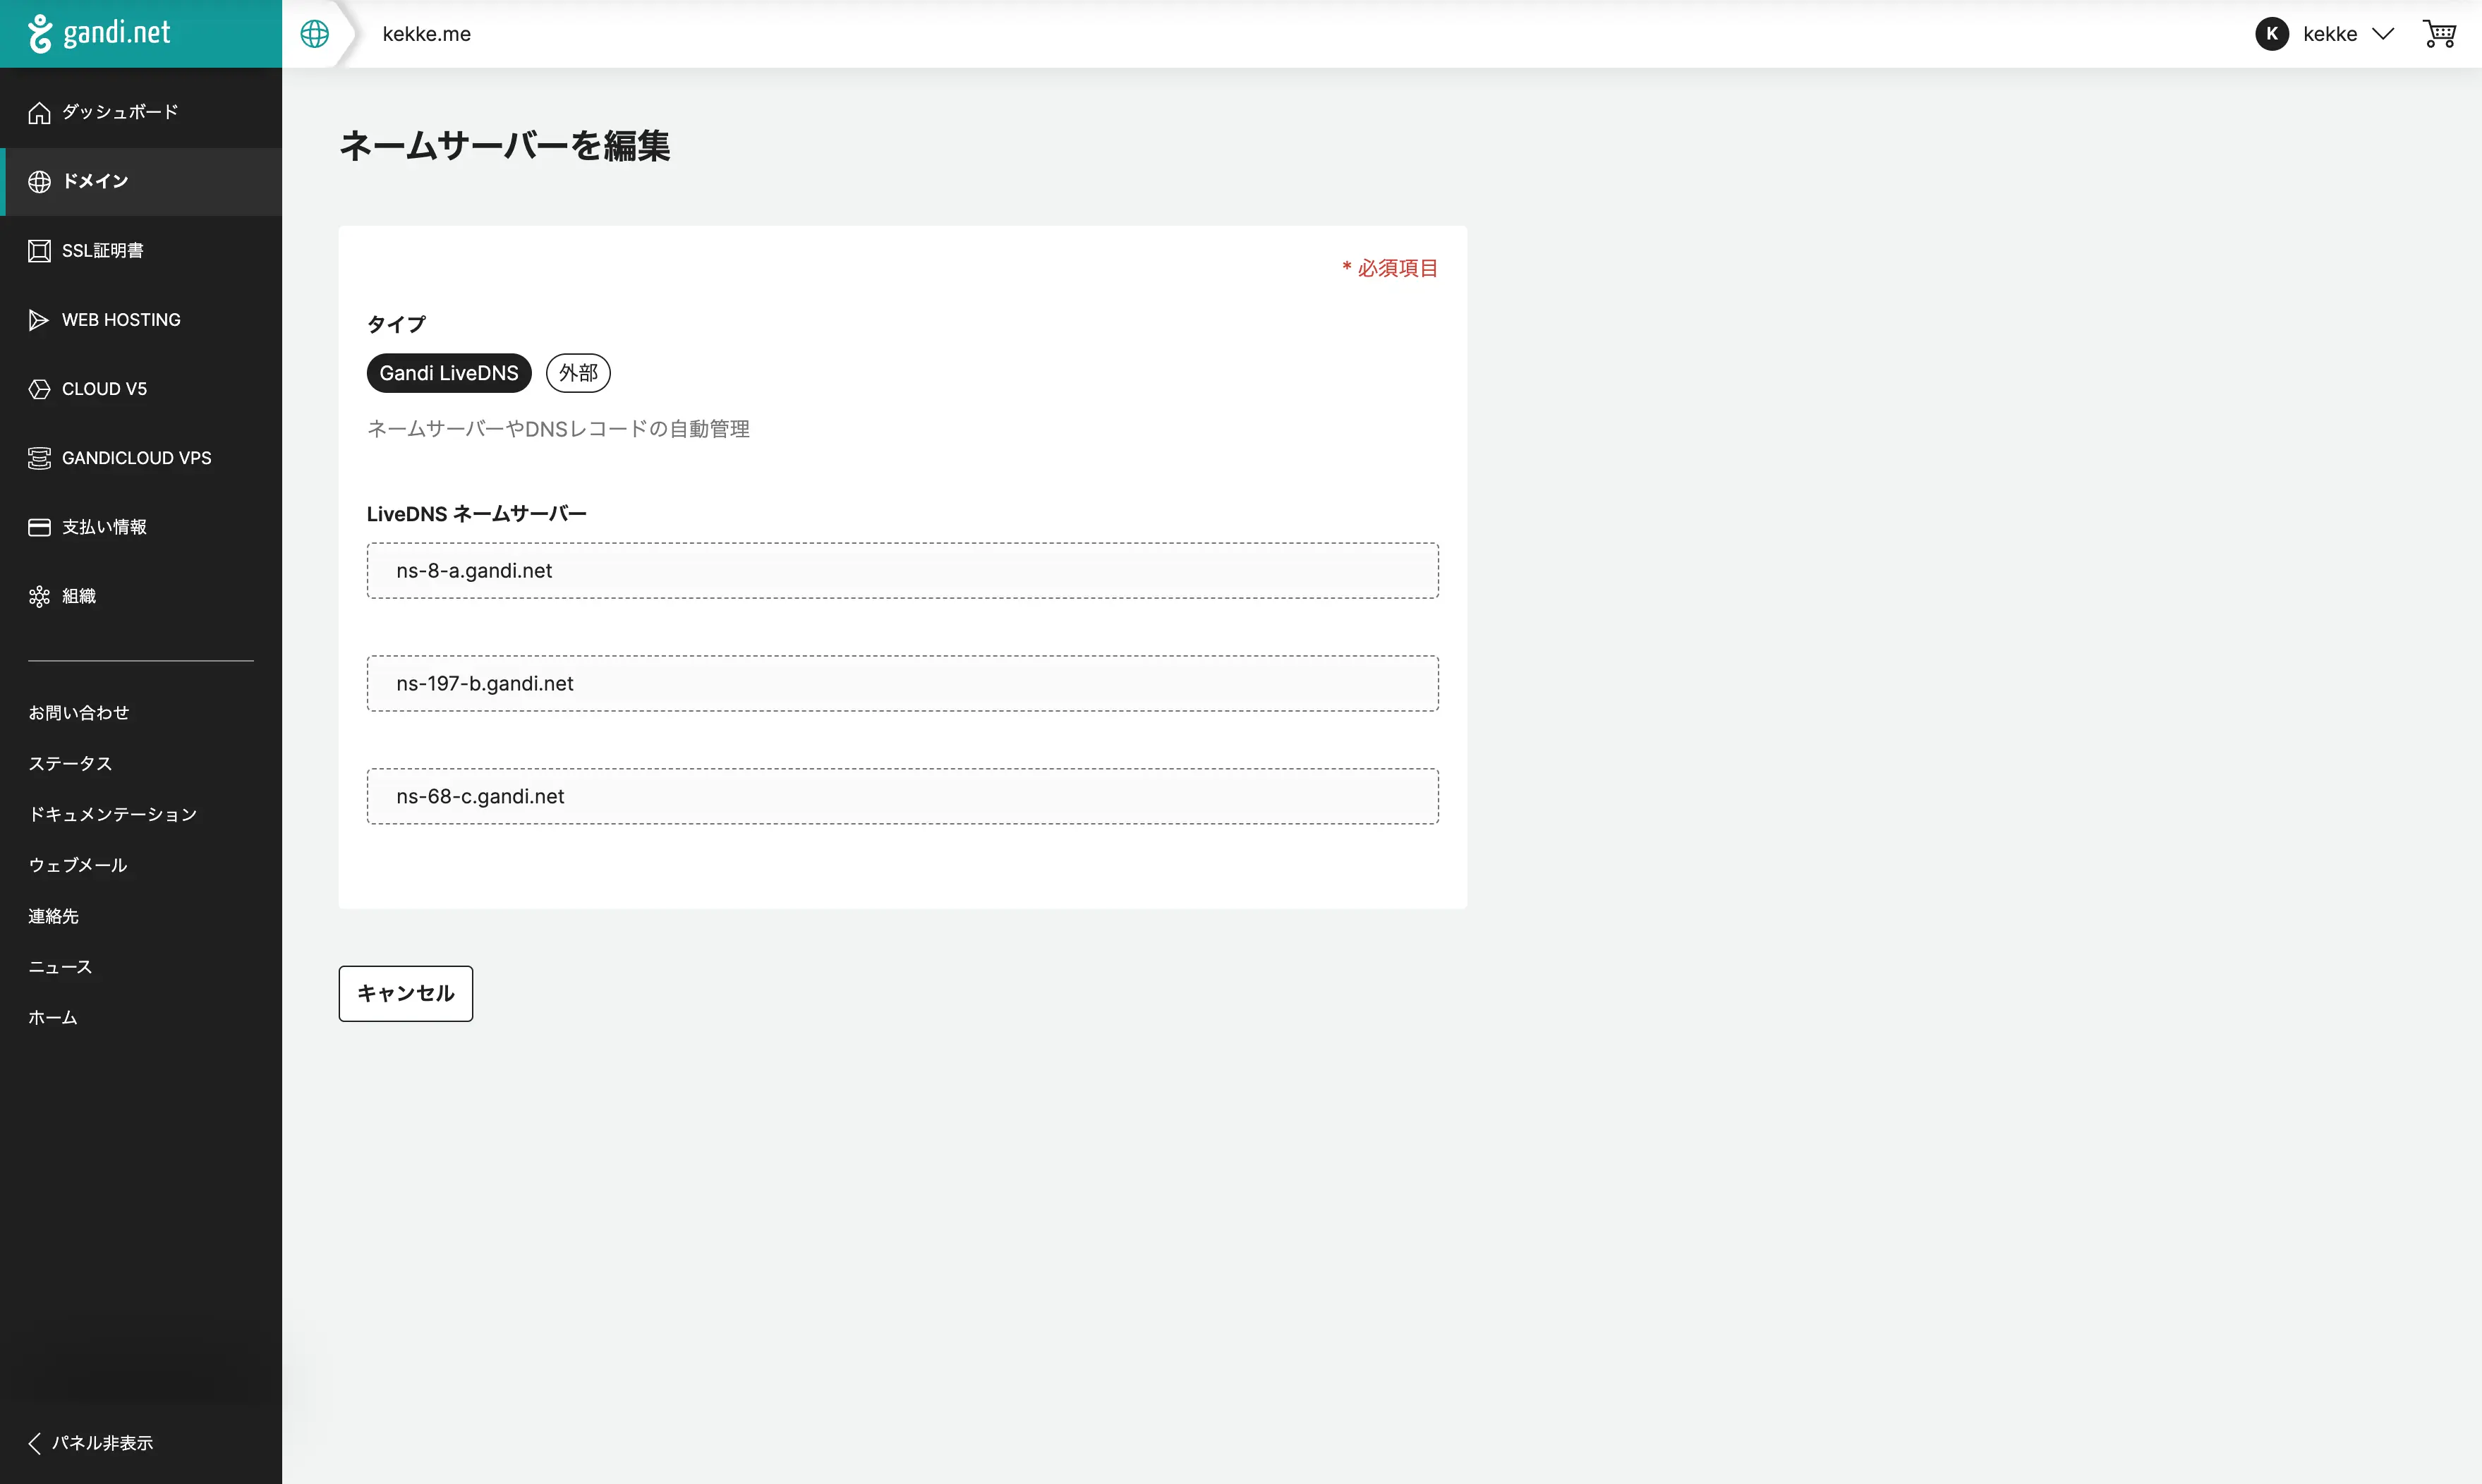This screenshot has height=1484, width=2482.
Task: Open SSL証明書 in the sidebar
Action: point(141,251)
